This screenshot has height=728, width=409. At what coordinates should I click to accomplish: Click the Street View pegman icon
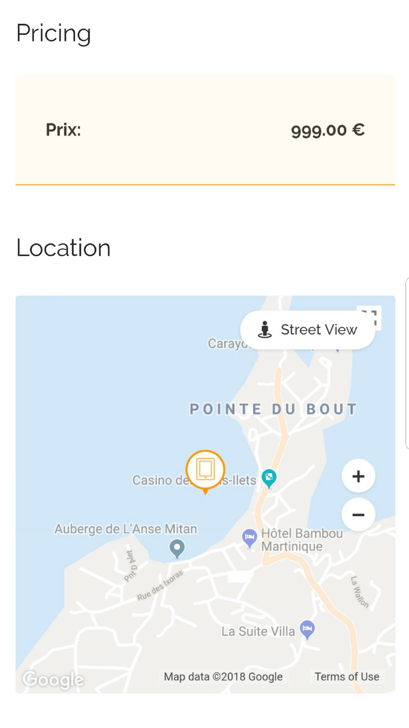(x=265, y=330)
